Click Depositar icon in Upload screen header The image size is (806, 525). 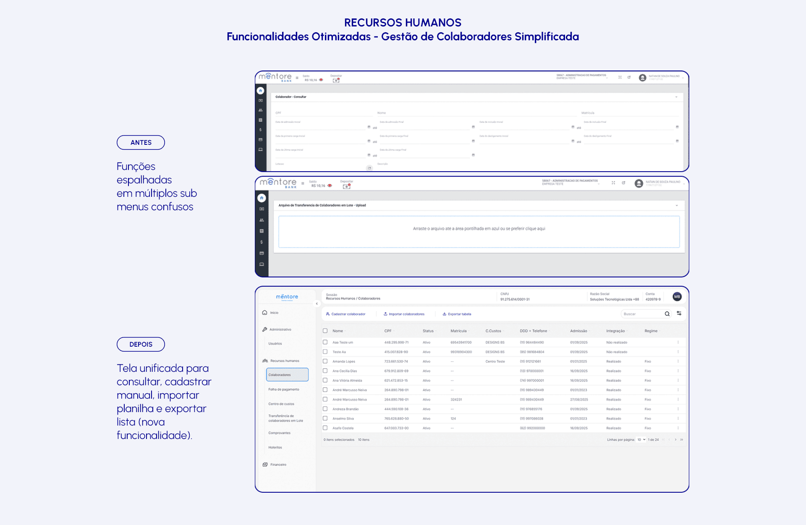click(x=346, y=186)
